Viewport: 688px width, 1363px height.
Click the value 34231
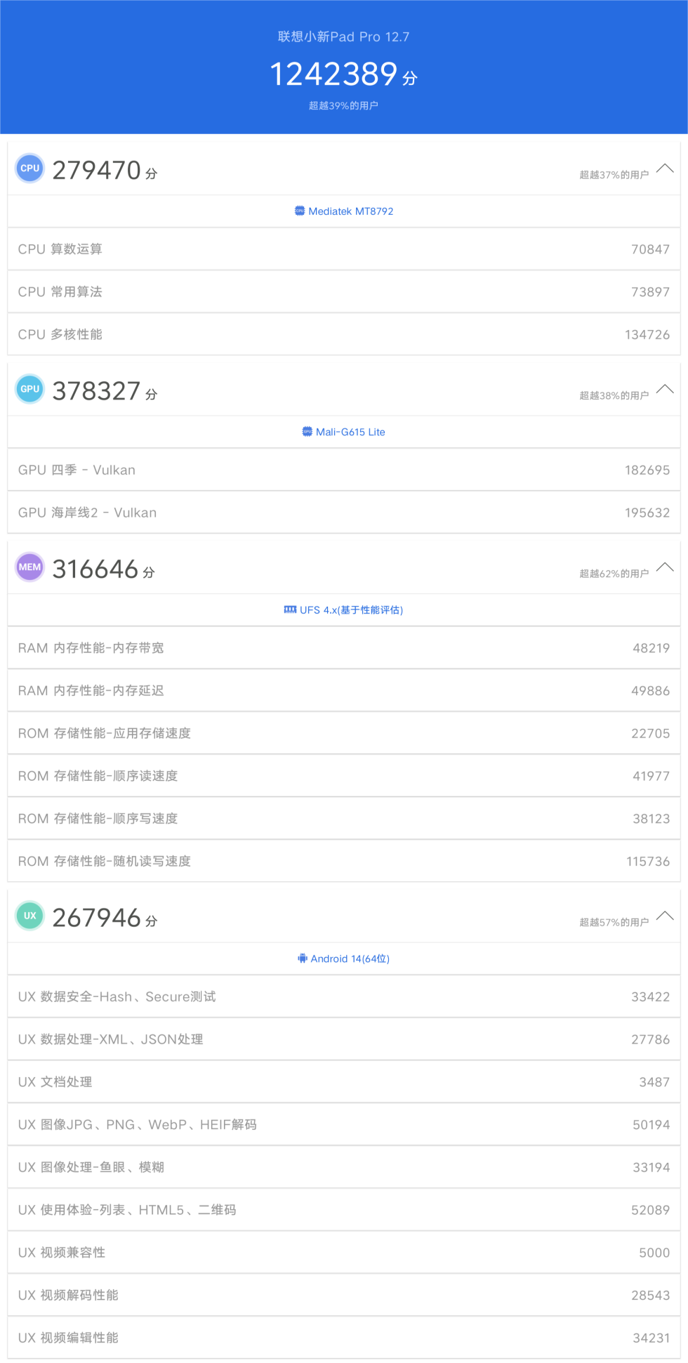[651, 1338]
